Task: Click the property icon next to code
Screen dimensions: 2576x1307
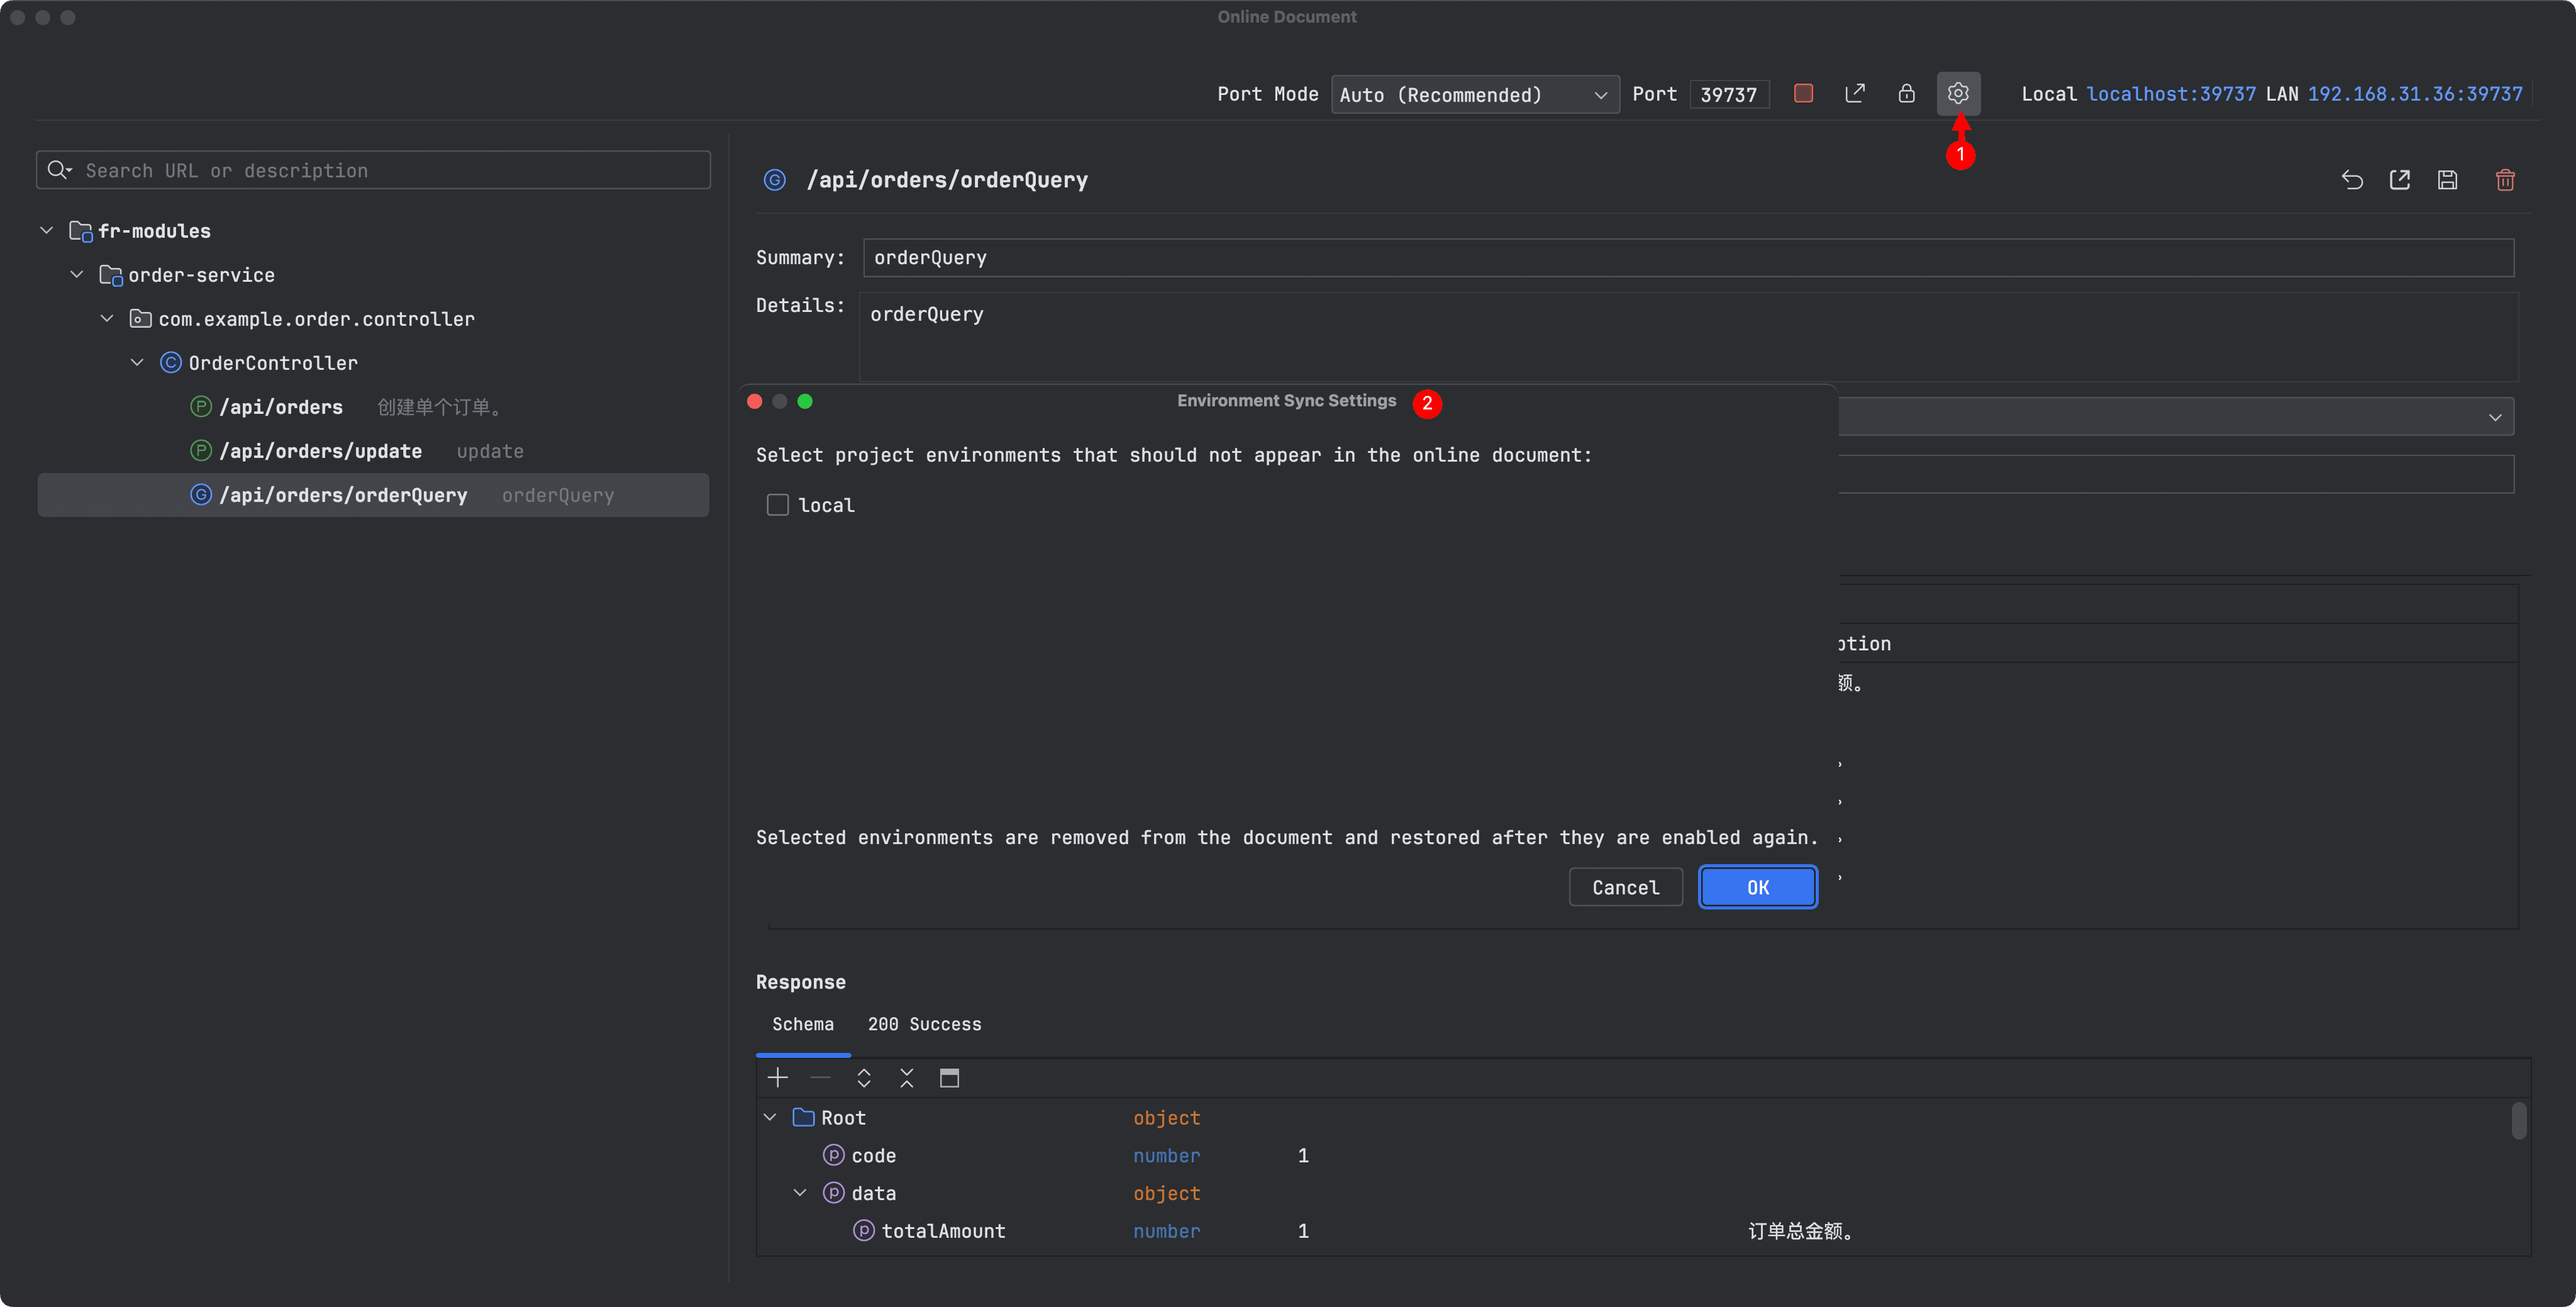Action: tap(833, 1155)
